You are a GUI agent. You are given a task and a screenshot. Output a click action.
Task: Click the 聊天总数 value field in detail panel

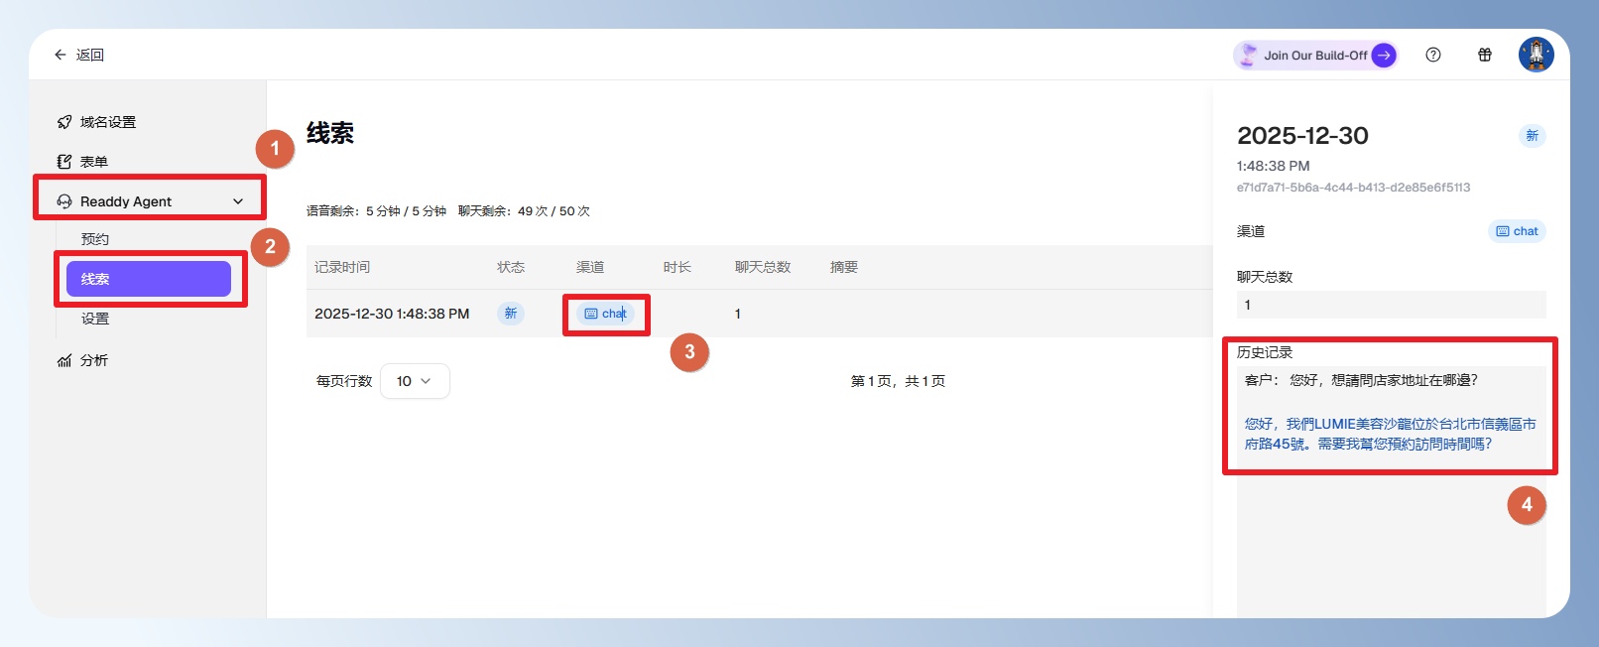point(1391,305)
